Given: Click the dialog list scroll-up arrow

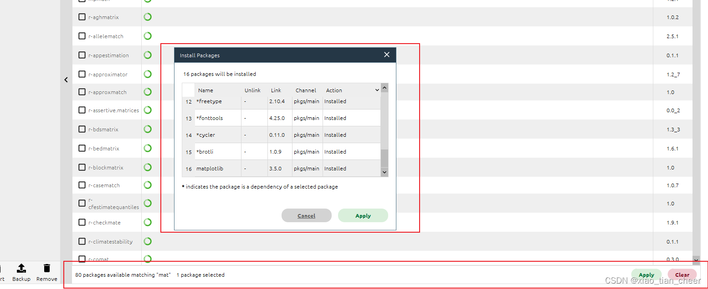Looking at the screenshot, I should 385,88.
